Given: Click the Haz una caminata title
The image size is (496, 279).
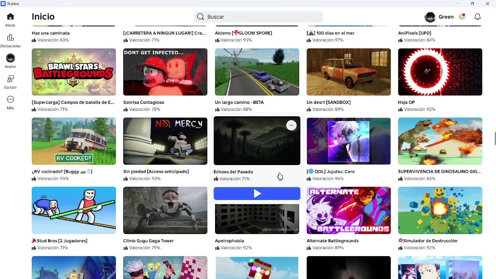Looking at the screenshot, I should [51, 33].
